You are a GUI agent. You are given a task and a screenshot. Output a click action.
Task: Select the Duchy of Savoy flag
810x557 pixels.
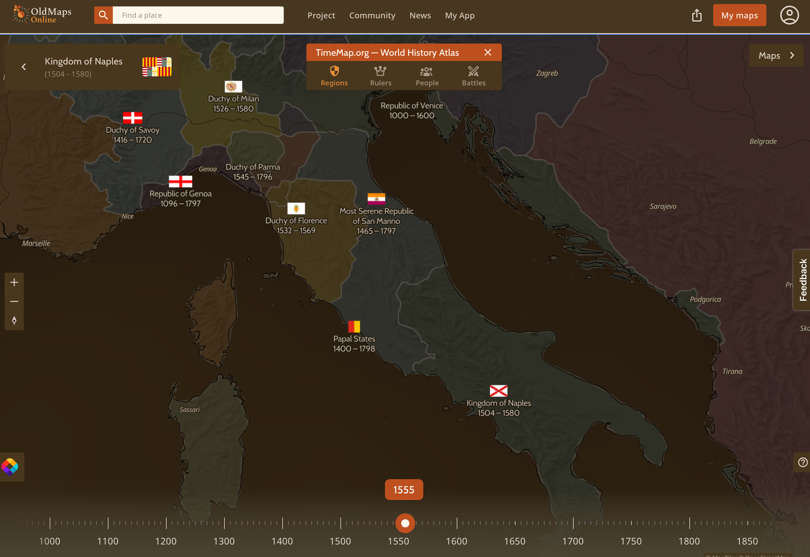tap(132, 118)
